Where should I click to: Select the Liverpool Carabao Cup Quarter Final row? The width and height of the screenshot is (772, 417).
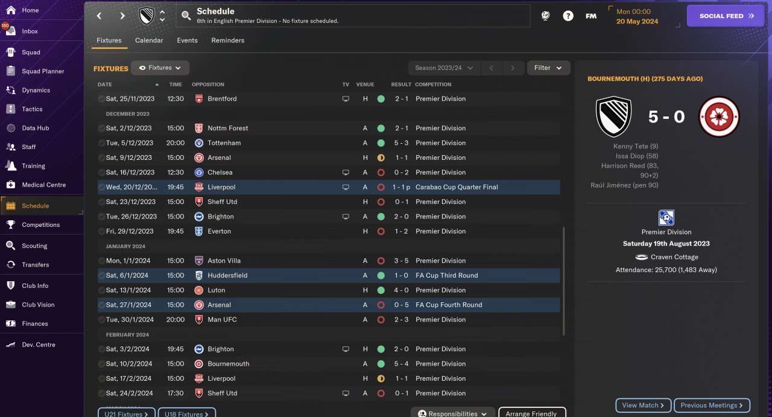pyautogui.click(x=329, y=187)
